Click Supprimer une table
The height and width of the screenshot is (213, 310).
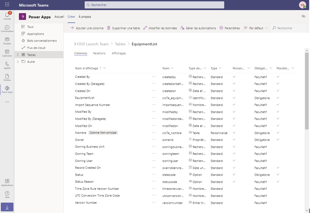click(x=123, y=28)
